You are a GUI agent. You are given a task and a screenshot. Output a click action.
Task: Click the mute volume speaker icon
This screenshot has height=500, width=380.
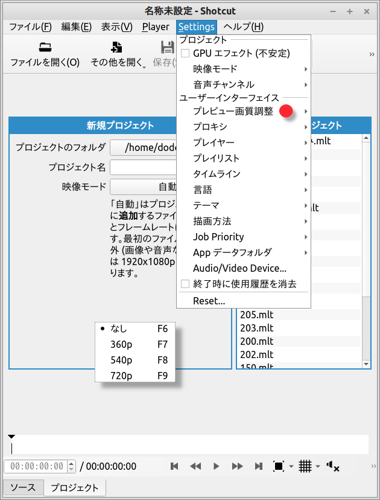point(332,466)
